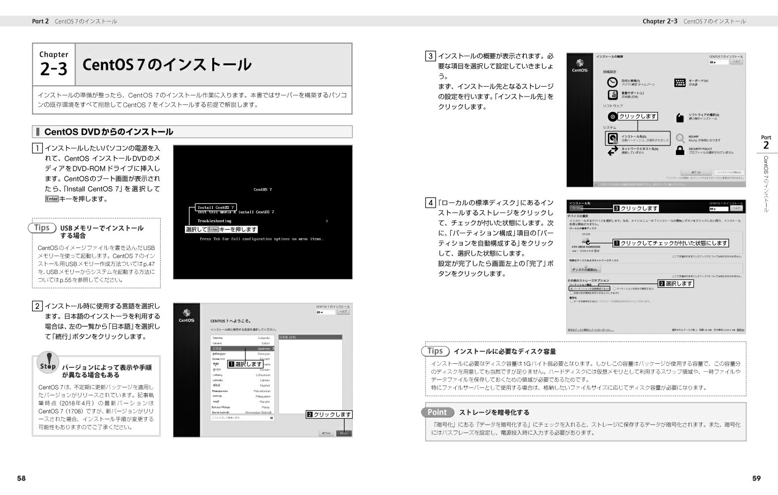Open the ソフトウェアの選択 package icon

coord(680,118)
